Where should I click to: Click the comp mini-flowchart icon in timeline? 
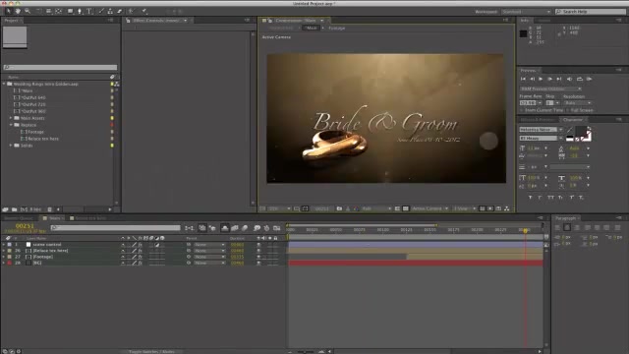(189, 228)
